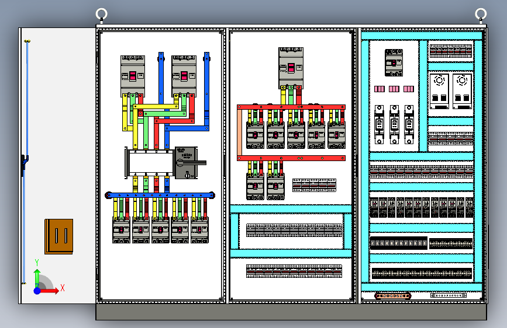Select terminal strip inside the cyan-framed middle section
Screen dimensions: 507x328
click(x=294, y=230)
